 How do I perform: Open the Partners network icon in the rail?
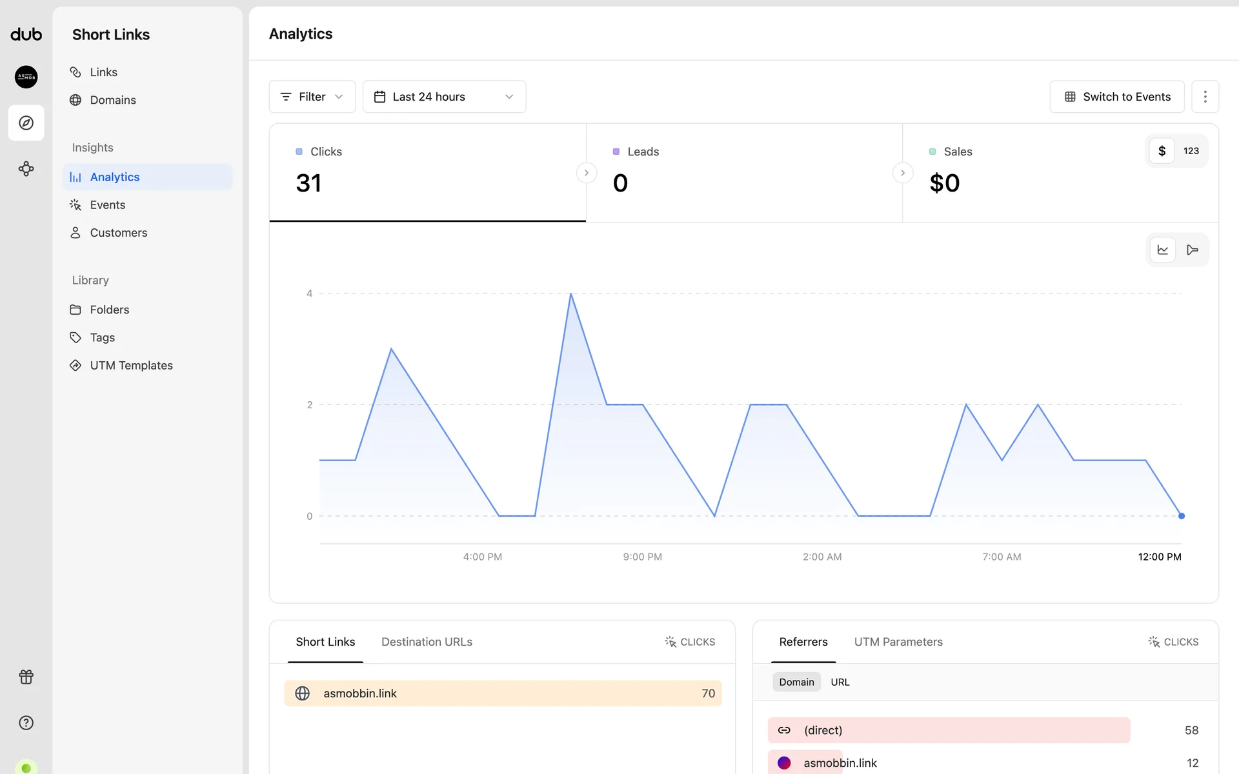pyautogui.click(x=26, y=169)
